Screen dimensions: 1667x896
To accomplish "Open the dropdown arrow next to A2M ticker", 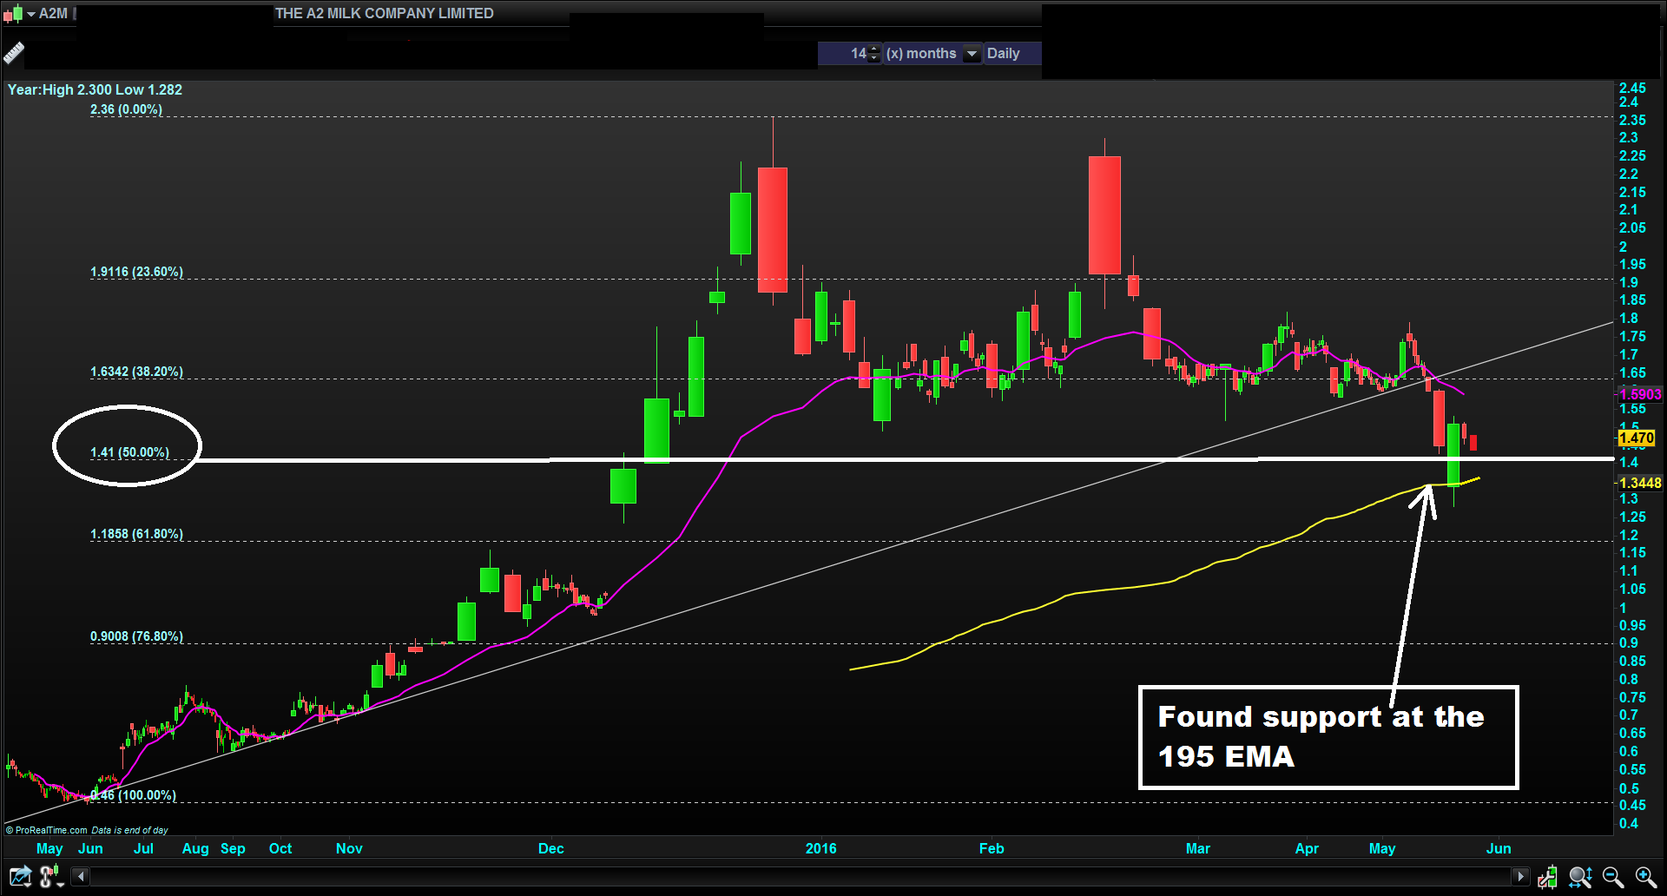I will pyautogui.click(x=31, y=14).
